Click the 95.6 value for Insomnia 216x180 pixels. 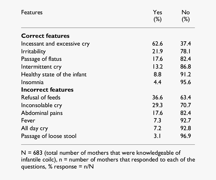tap(186, 82)
